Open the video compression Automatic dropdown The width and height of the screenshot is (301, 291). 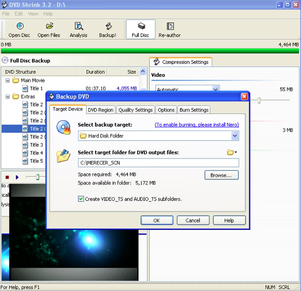216,89
